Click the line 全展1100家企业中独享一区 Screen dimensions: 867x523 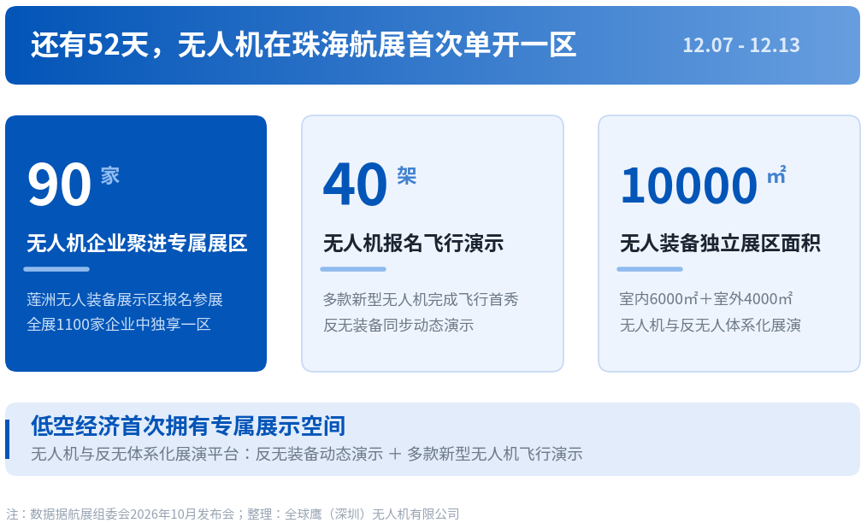(x=119, y=325)
